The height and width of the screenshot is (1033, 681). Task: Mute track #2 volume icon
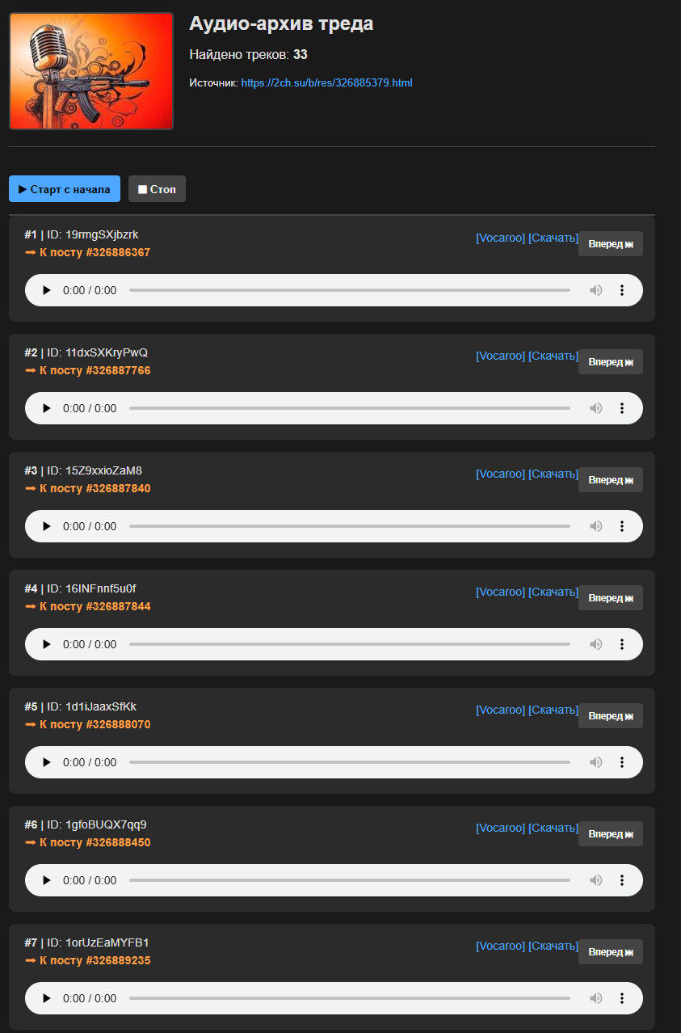tap(596, 408)
